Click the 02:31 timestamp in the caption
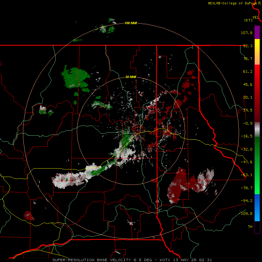262x262 pixels. 206,260
